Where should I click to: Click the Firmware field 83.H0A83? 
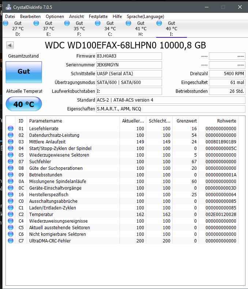pyautogui.click(x=129, y=56)
